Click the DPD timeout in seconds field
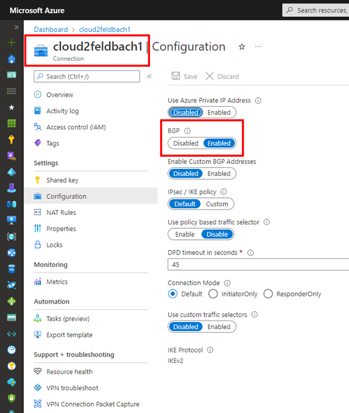 click(258, 264)
